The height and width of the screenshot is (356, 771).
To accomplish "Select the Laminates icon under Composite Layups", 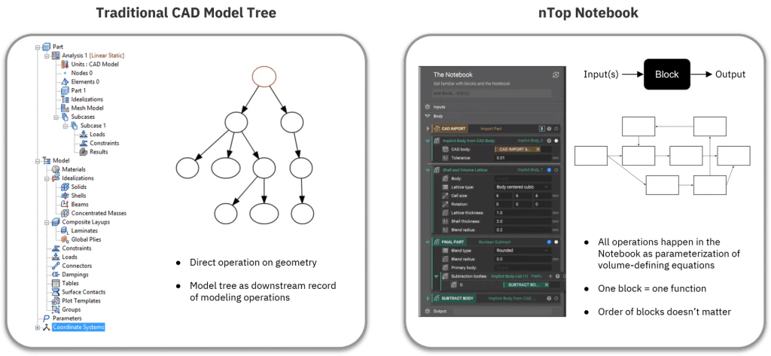I will 65,230.
